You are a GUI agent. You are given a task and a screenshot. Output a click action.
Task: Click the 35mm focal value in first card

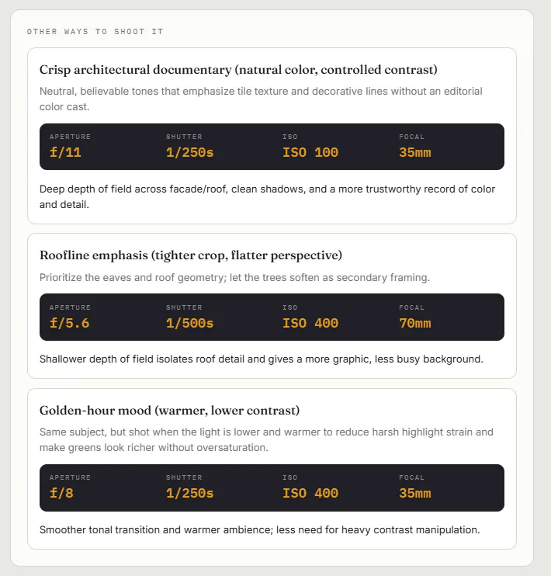coord(415,152)
